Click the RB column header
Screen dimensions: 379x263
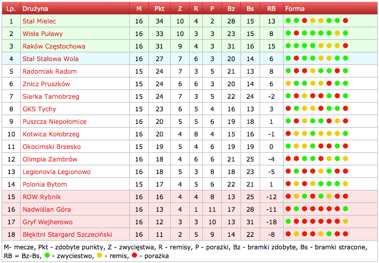tap(271, 9)
